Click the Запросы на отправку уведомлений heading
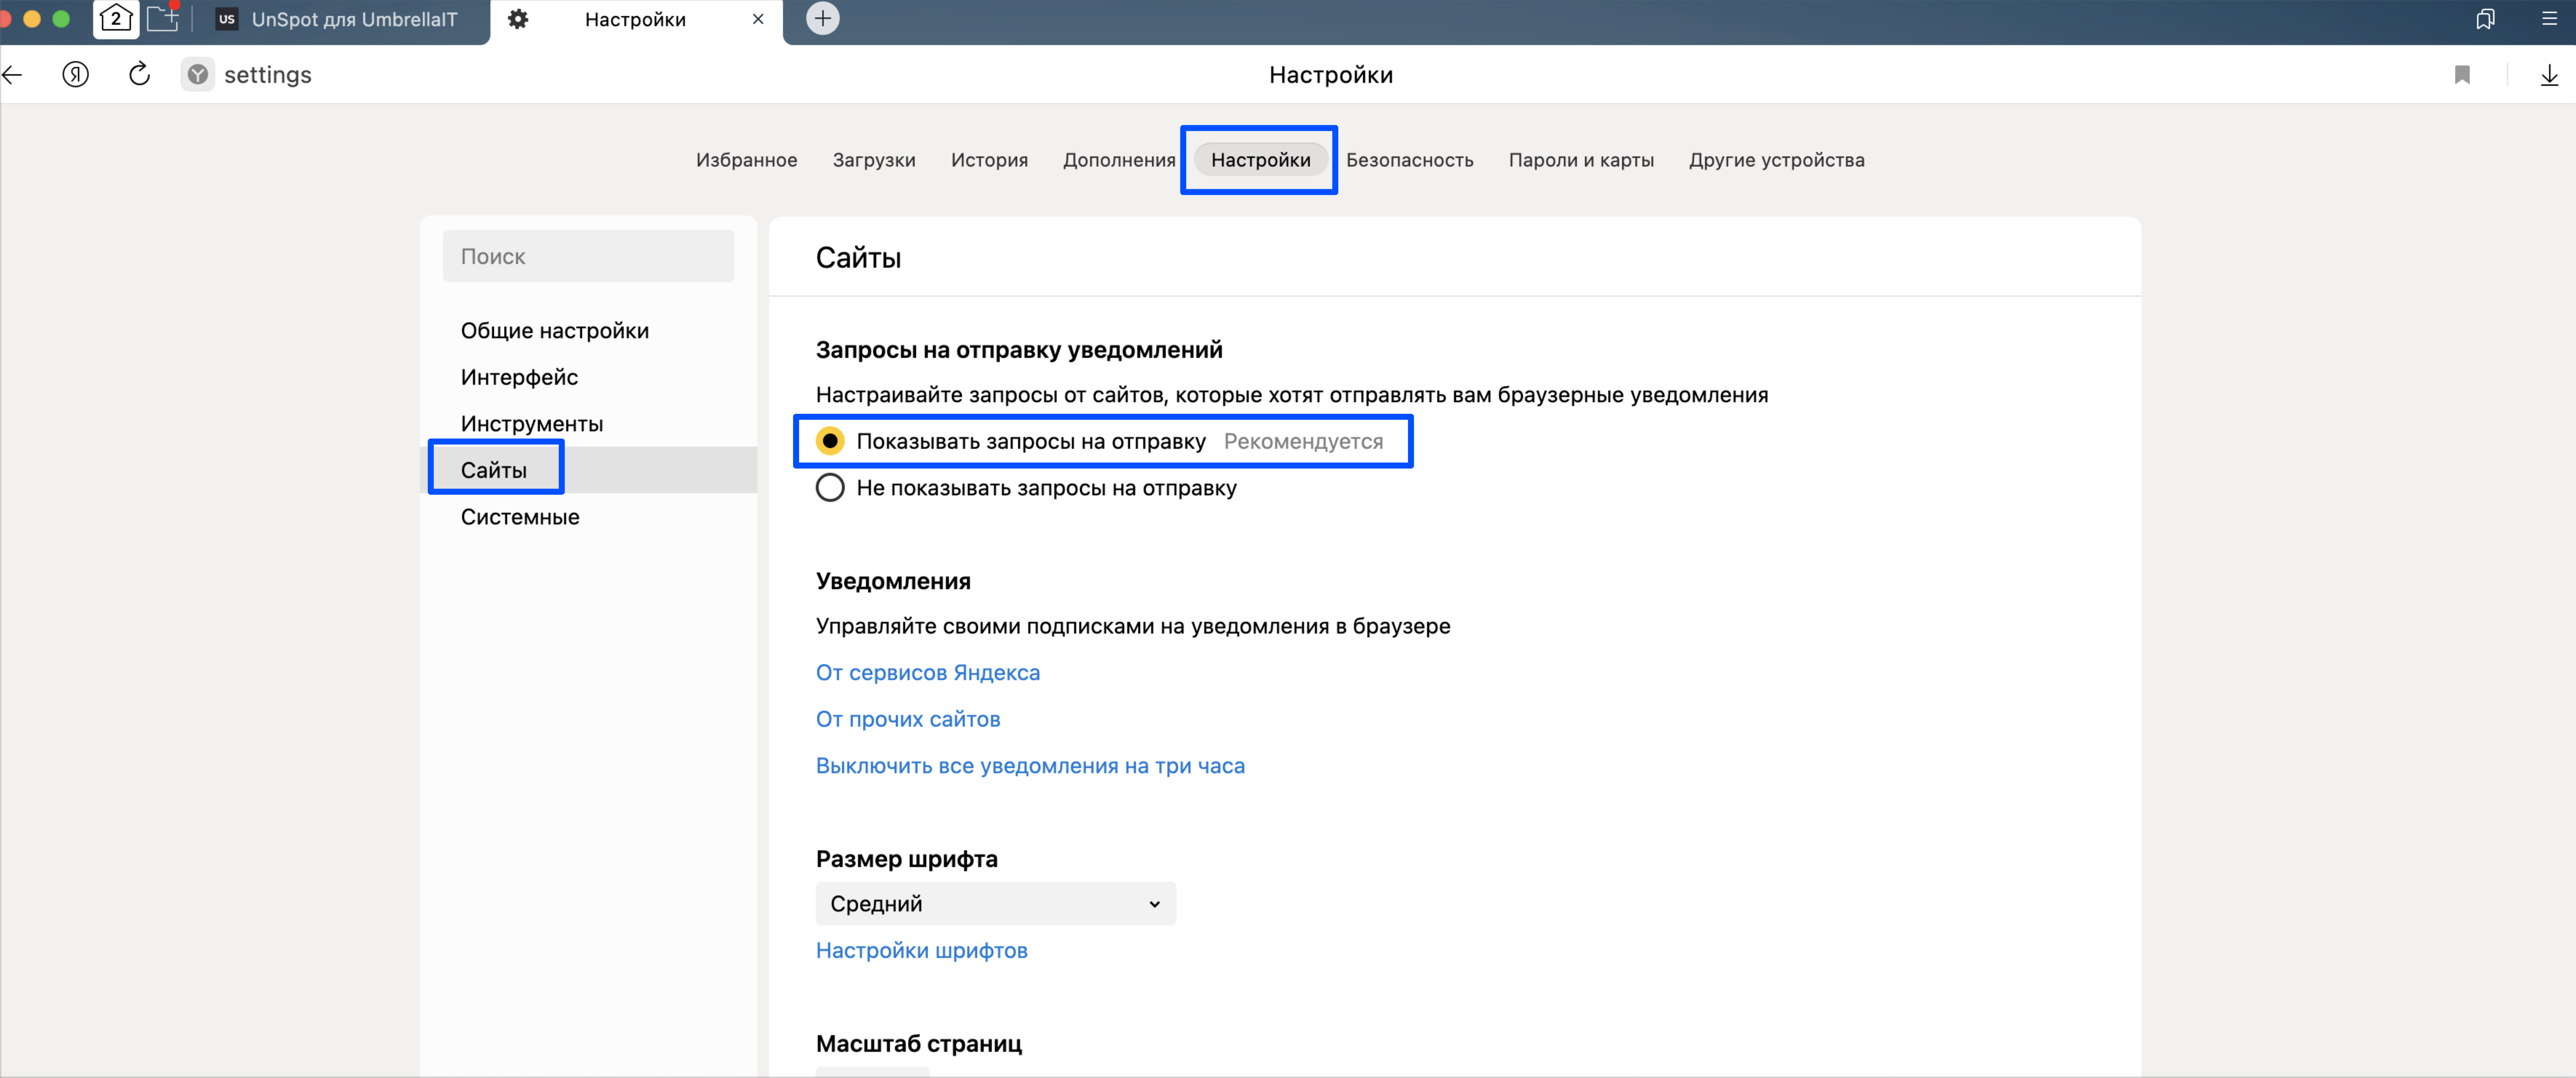 click(1019, 350)
